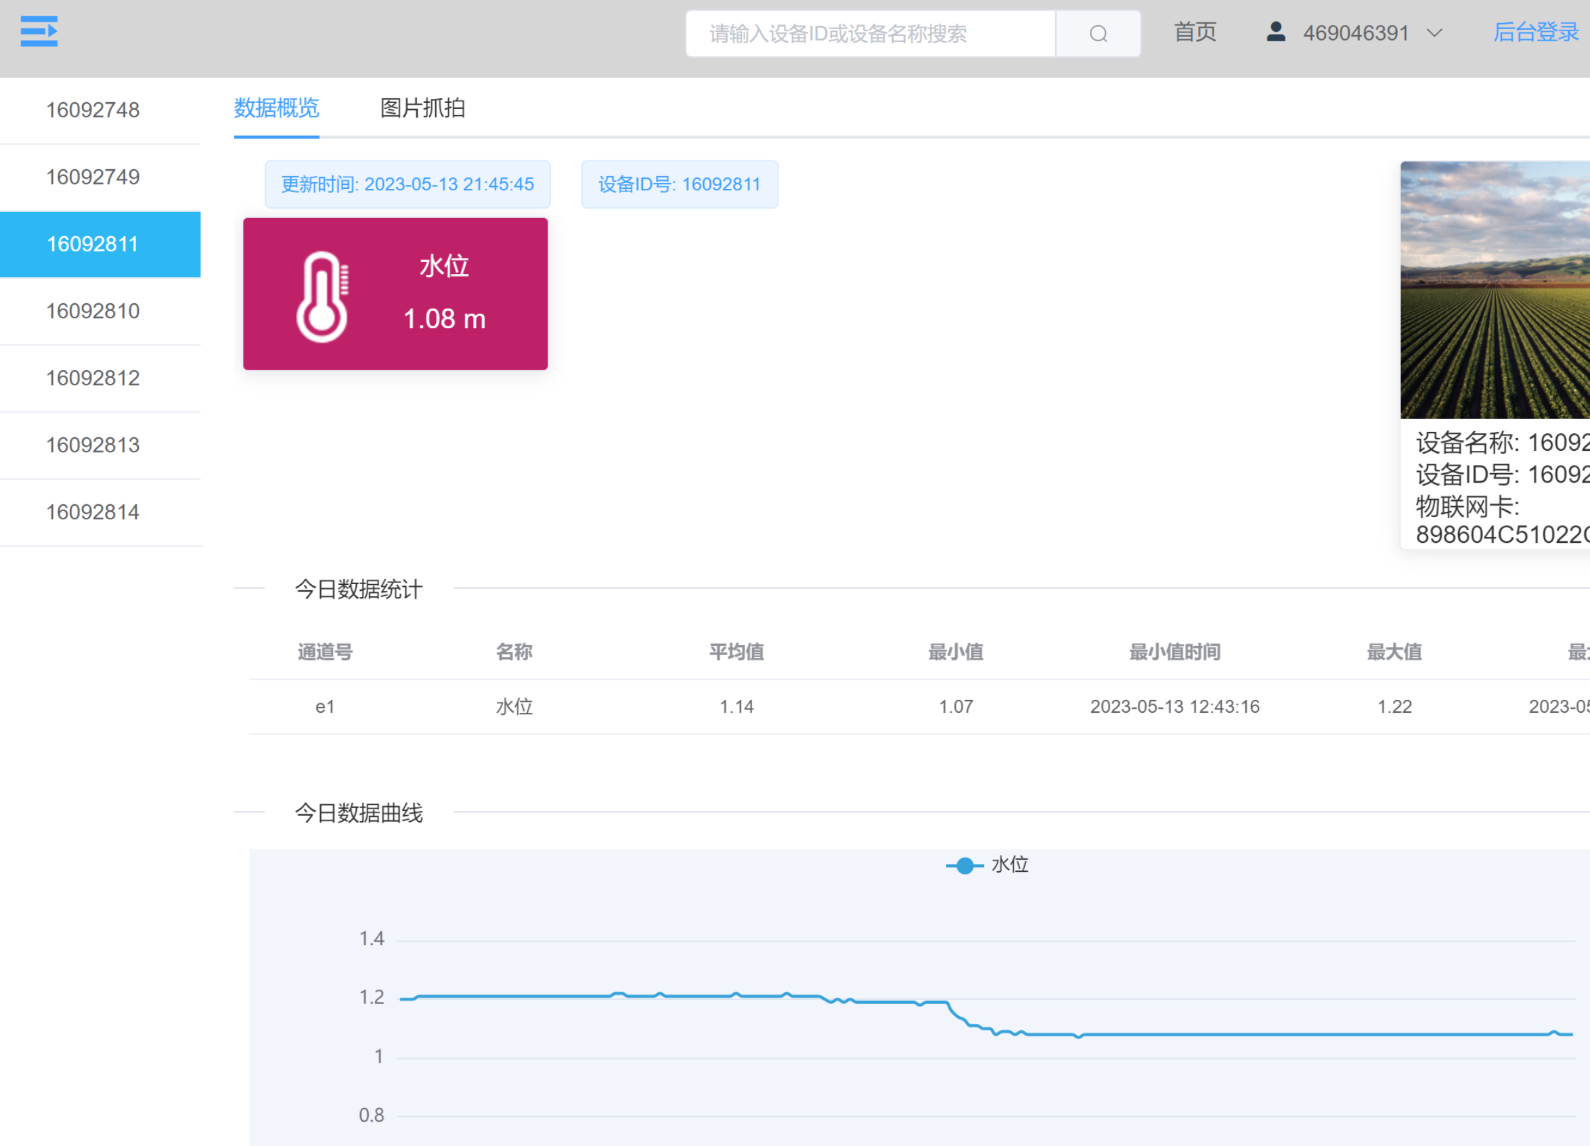
Task: Click the 更新时间 timestamp tag
Action: coord(407,184)
